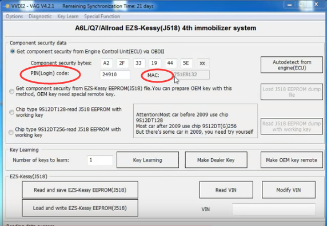
Task: Click the Modify VIN button
Action: click(289, 190)
